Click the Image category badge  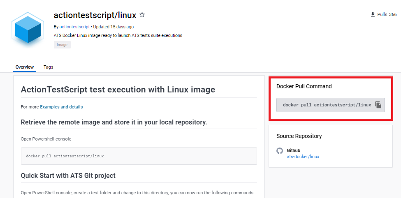tap(62, 45)
